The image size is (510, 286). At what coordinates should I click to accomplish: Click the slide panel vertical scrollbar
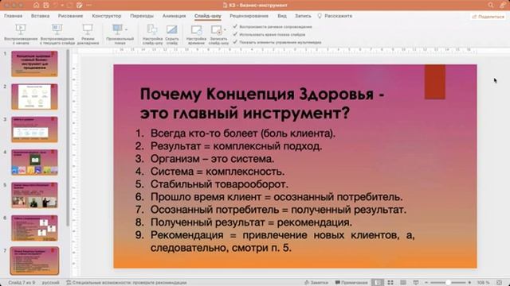click(68, 137)
